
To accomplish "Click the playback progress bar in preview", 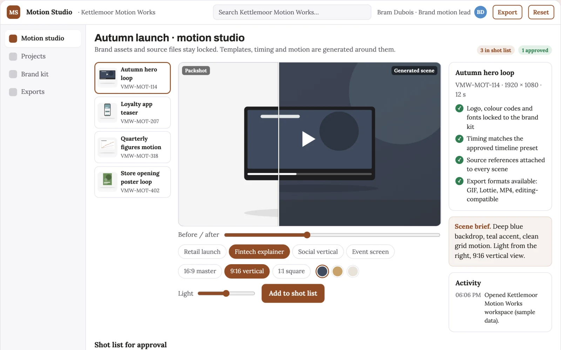I will [x=310, y=174].
